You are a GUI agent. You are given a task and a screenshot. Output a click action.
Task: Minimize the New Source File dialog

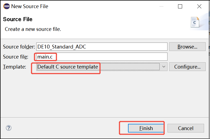161,6
